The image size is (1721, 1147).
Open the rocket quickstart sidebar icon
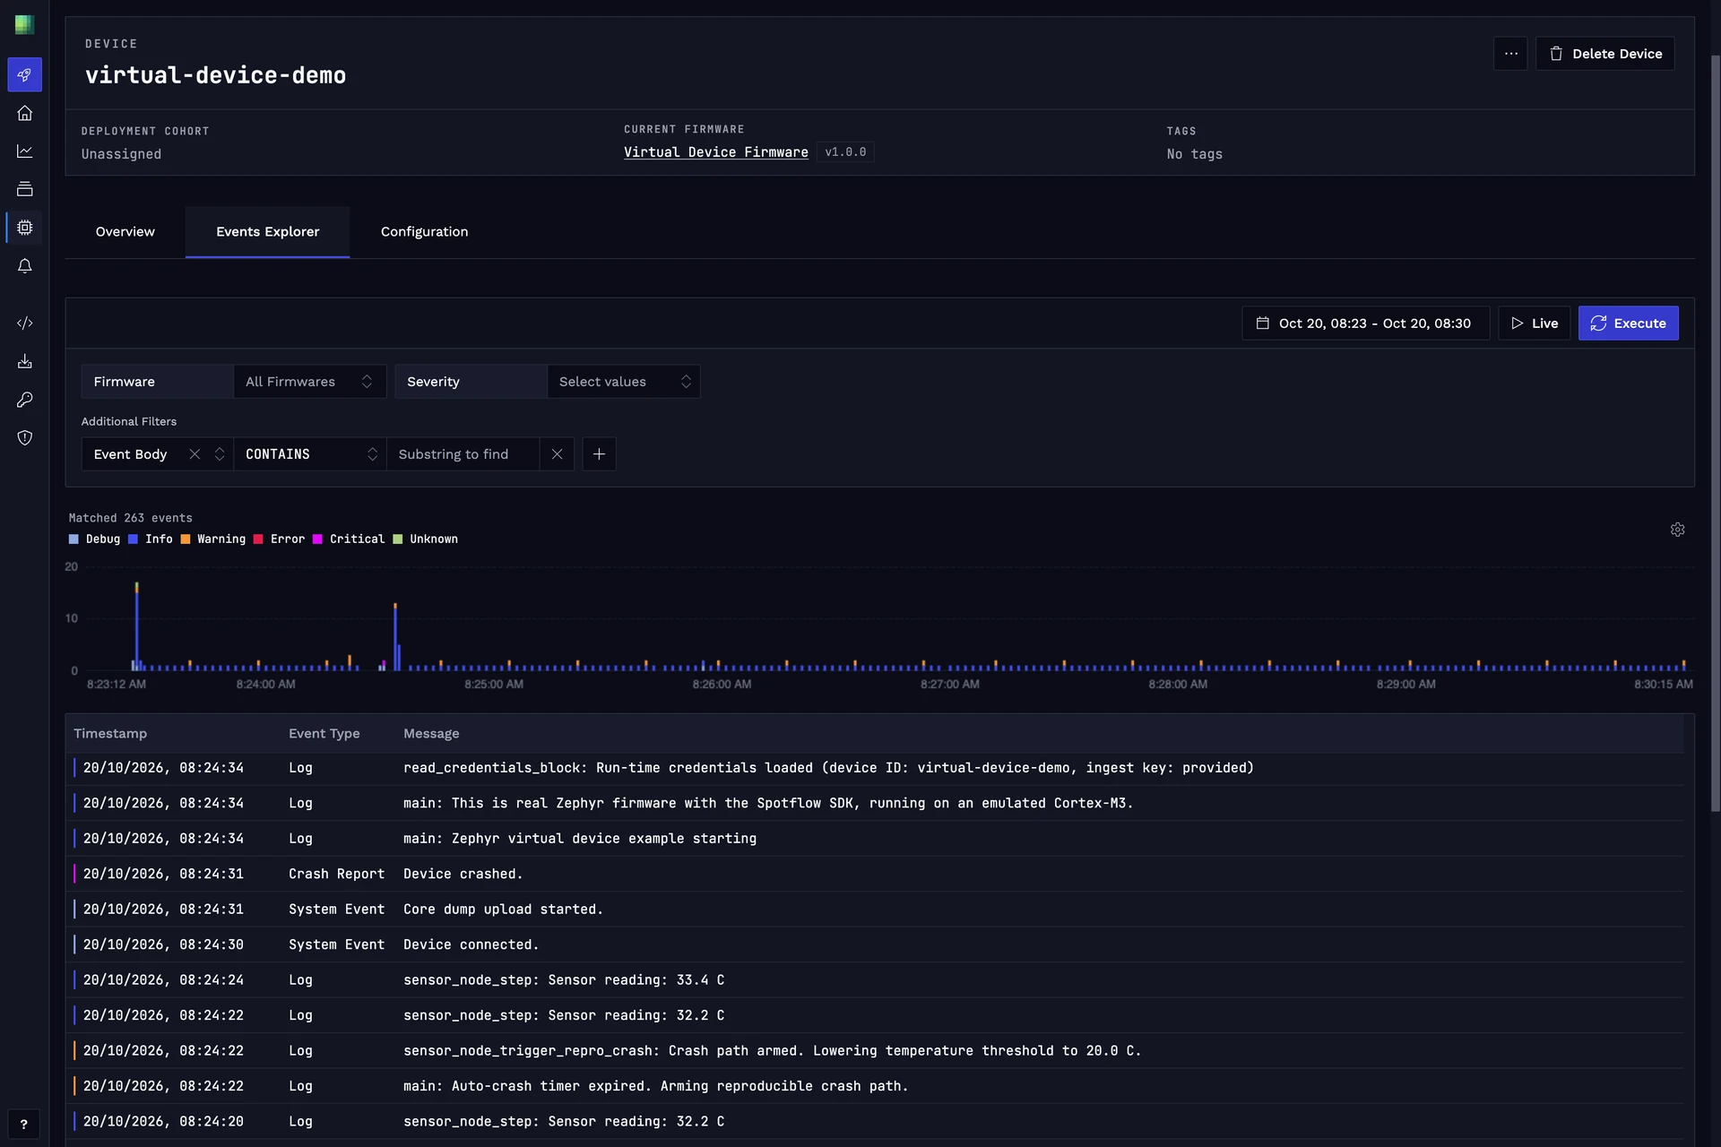click(x=24, y=75)
